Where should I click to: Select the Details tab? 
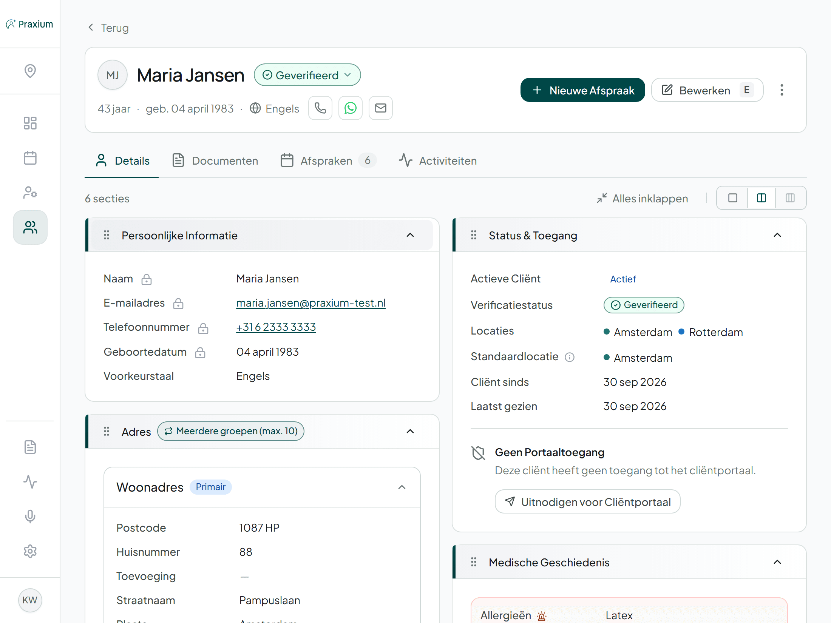122,160
